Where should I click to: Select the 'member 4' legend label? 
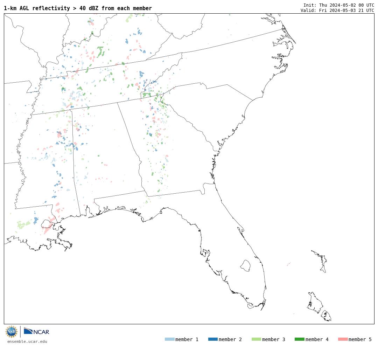[317, 339]
